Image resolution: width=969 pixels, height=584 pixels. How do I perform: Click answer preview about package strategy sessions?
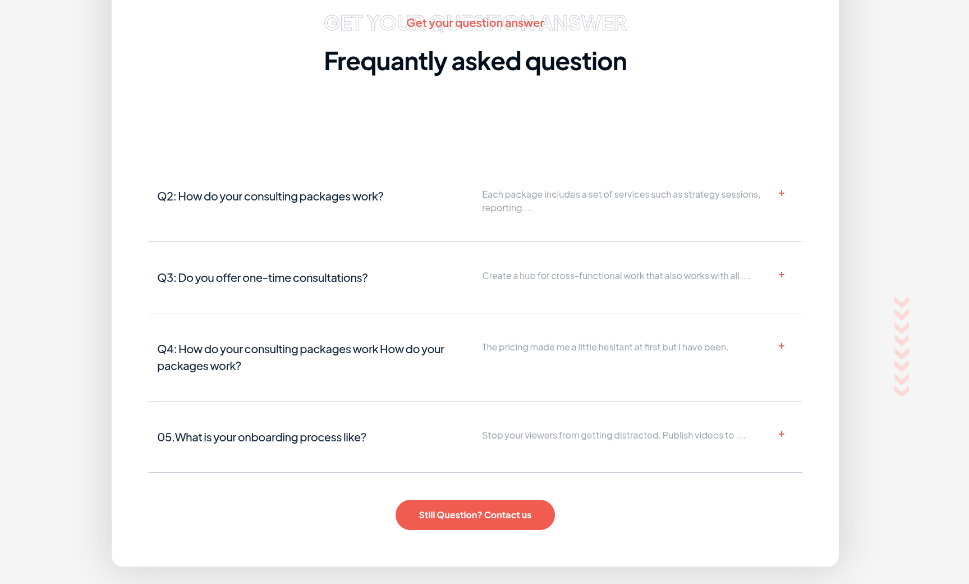click(621, 201)
